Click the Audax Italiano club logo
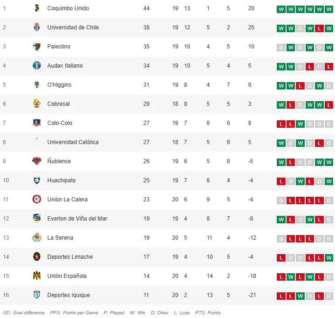Image resolution: width=335 pixels, height=318 pixels. pos(37,66)
